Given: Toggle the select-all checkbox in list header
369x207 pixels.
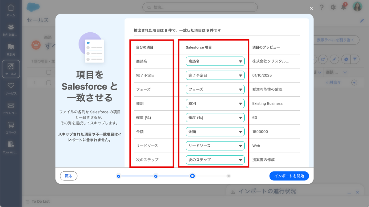Looking at the screenshot, I should pyautogui.click(x=49, y=72).
